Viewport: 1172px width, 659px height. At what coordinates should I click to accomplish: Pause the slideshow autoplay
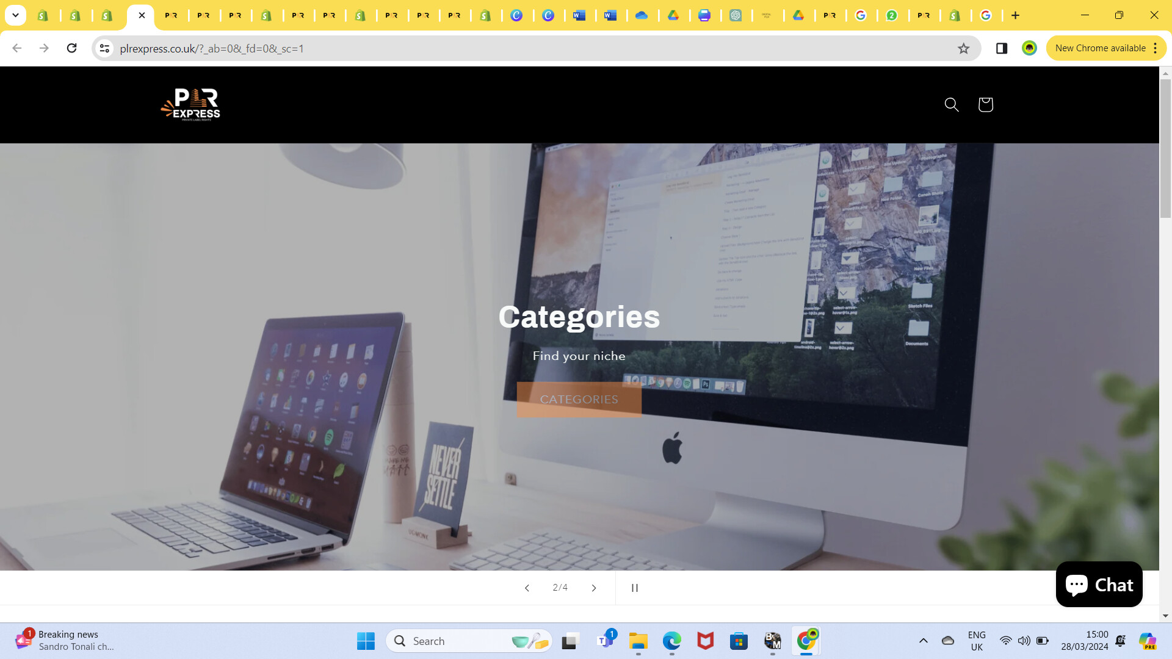pos(634,588)
